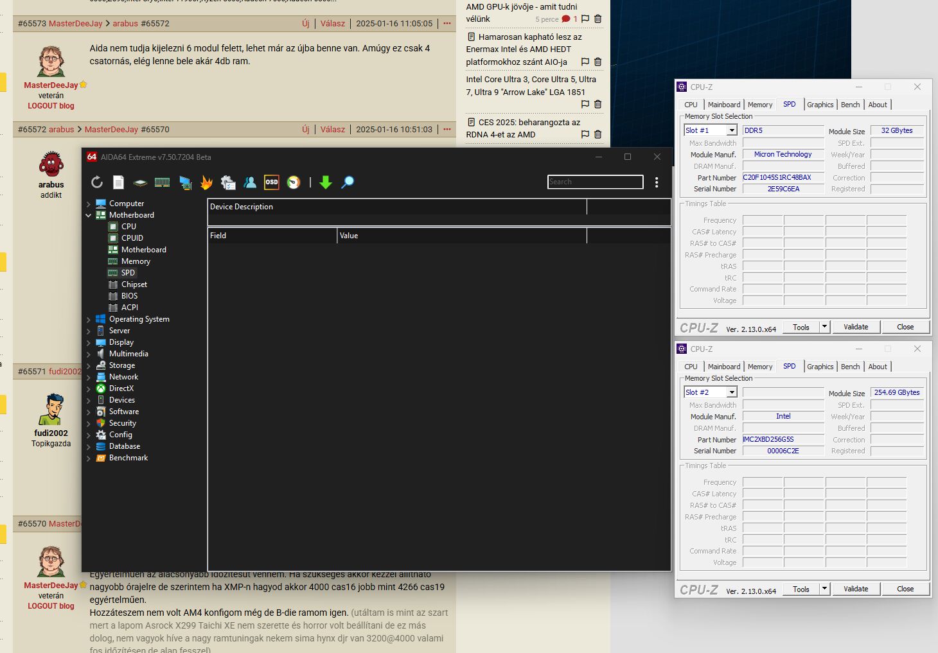Open the ••• menu on post #65573
938x653 pixels.
447,23
